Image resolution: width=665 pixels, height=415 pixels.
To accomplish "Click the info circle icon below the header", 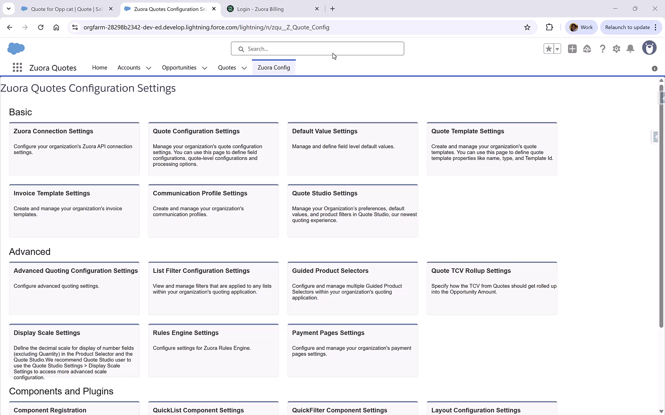I will pos(654,68).
